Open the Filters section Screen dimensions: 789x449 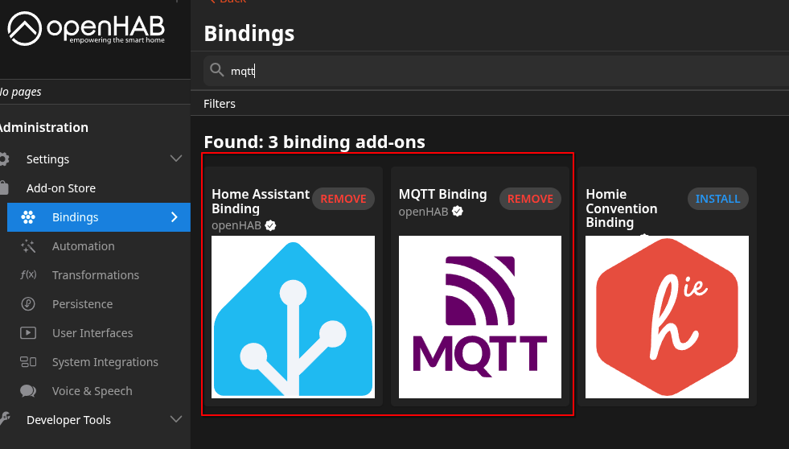[x=220, y=104]
